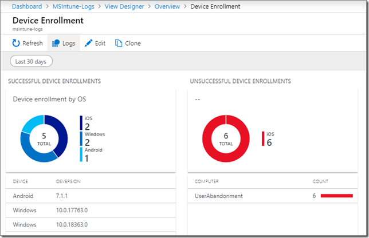The height and width of the screenshot is (238, 369).
Task: Open the UserAbandonment row
Action: tap(273, 196)
